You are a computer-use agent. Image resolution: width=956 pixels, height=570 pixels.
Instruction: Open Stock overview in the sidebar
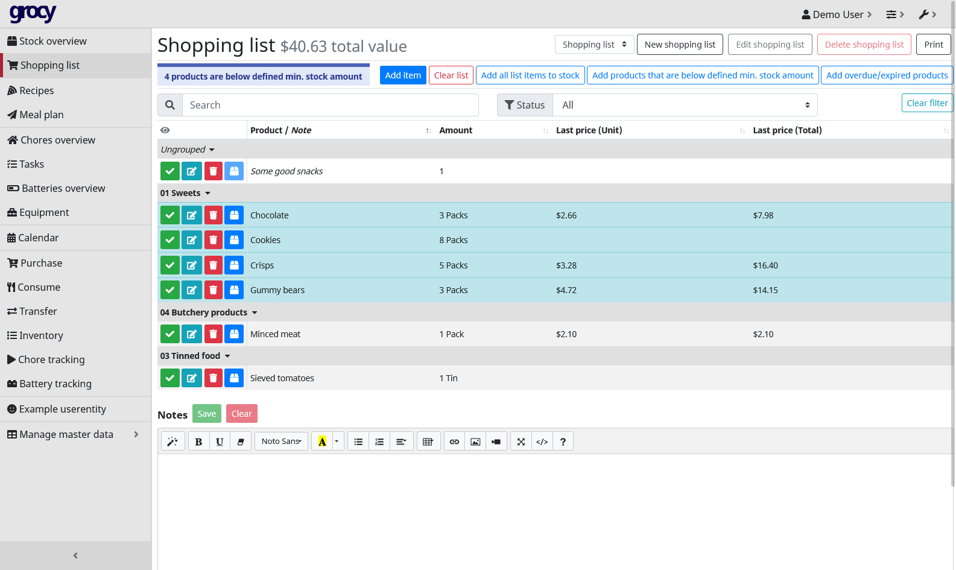(x=53, y=41)
